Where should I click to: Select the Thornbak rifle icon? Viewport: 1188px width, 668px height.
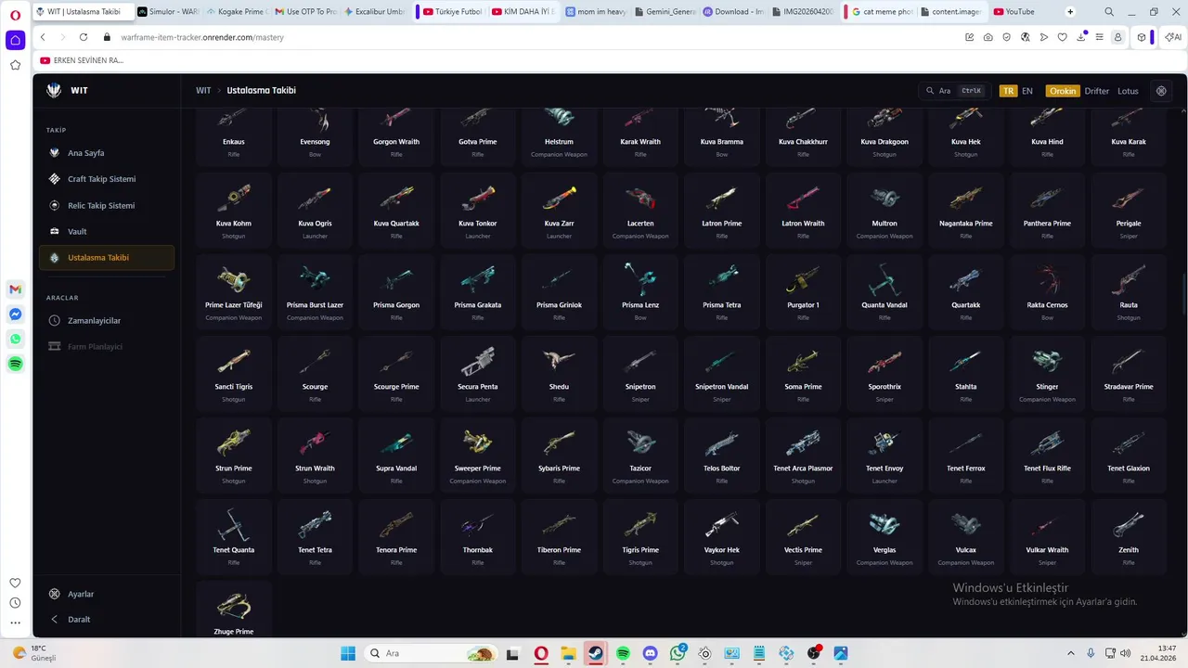coord(478,524)
